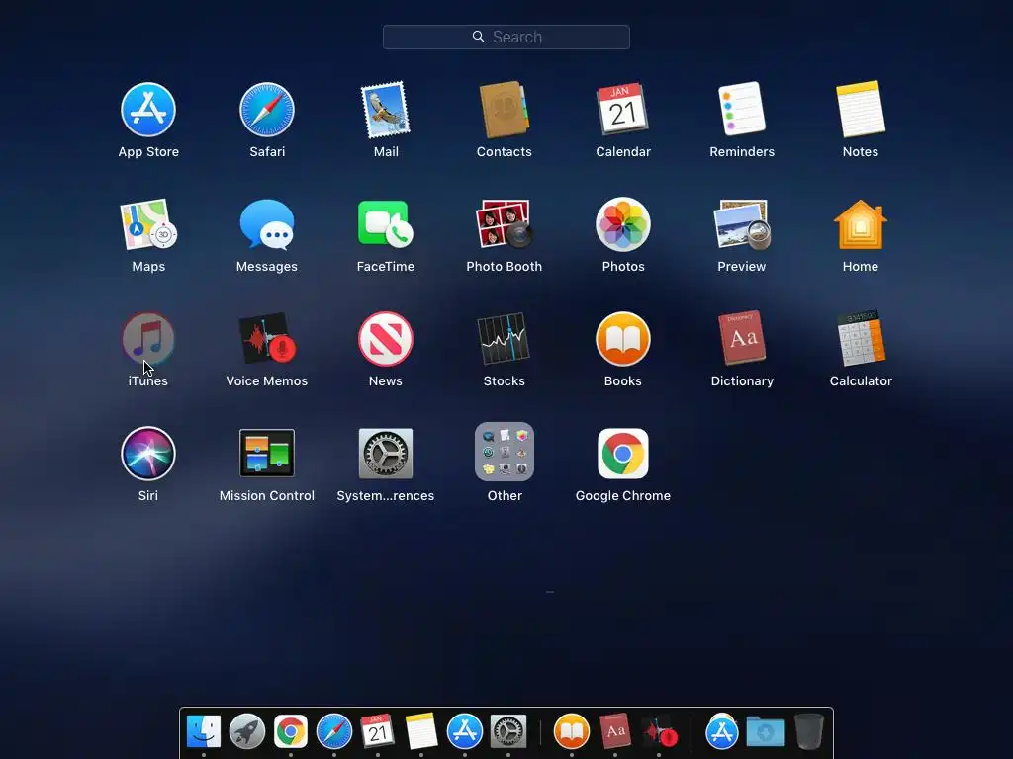
Task: Click the Launchpad Search field
Action: [506, 37]
